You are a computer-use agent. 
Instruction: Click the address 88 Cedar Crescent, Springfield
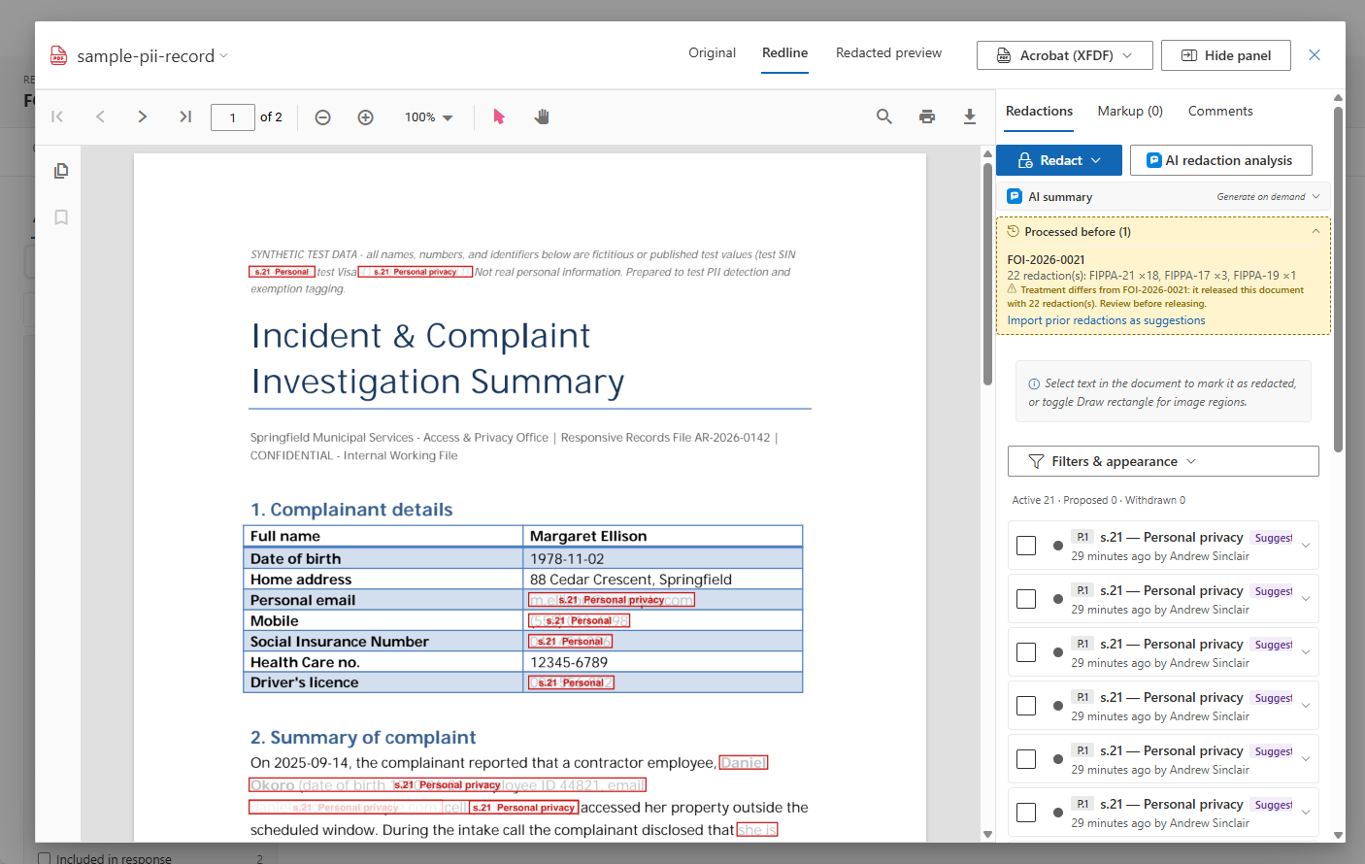[631, 580]
